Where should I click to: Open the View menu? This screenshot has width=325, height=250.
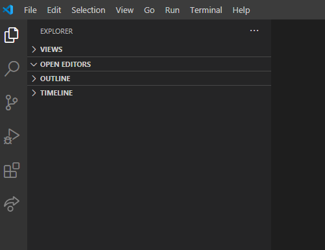pyautogui.click(x=125, y=10)
